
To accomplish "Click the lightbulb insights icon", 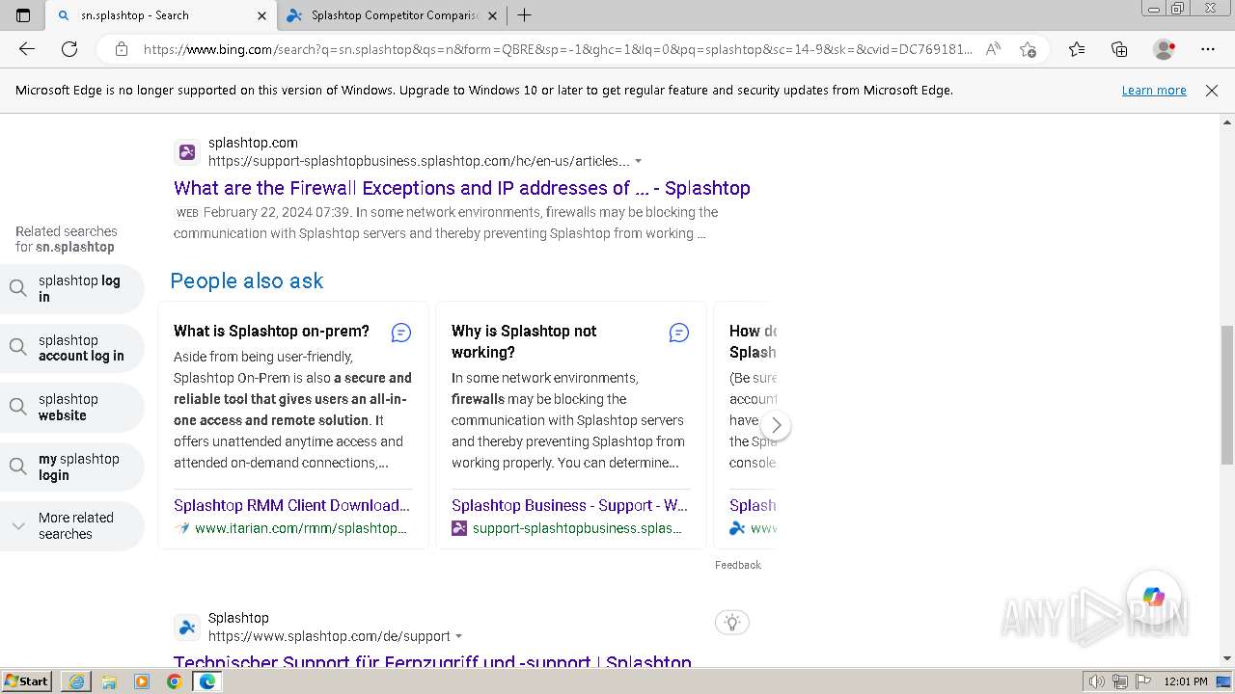I will (732, 622).
